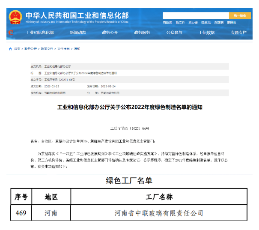
Task: Open 通知 breadcrumb link
Action: tap(77, 49)
